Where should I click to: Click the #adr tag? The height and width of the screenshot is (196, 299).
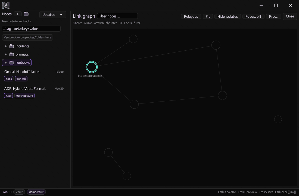pos(9,96)
